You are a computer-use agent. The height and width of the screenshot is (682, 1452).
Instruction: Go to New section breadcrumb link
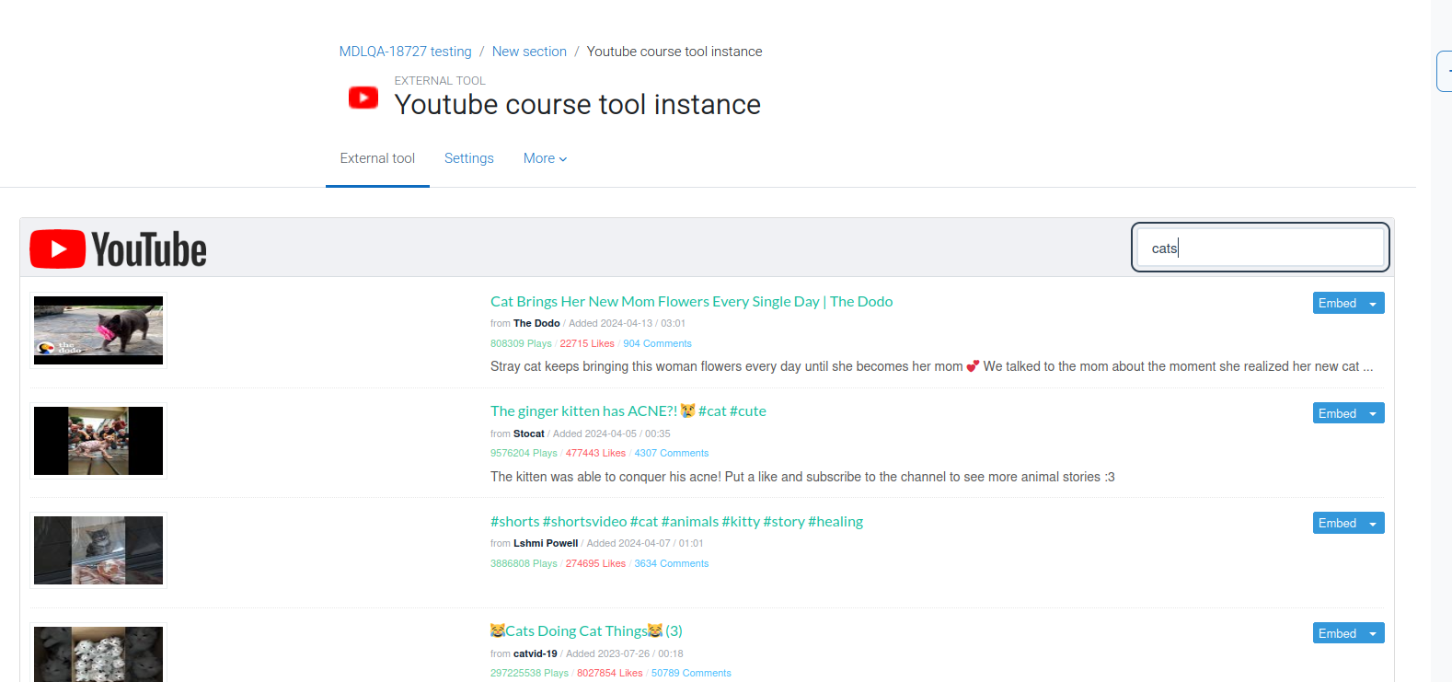point(529,52)
